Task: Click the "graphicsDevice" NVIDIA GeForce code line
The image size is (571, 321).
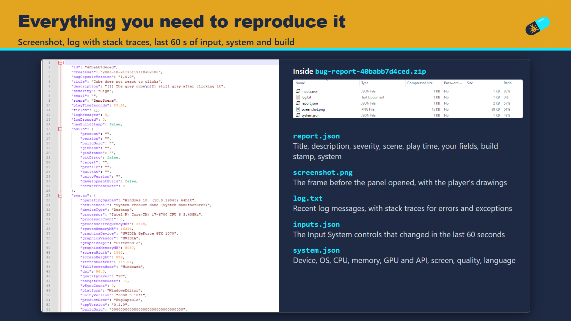Action: point(129,233)
